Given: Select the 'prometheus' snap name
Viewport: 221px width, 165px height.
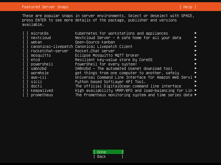Looking at the screenshot, I should (42, 95).
